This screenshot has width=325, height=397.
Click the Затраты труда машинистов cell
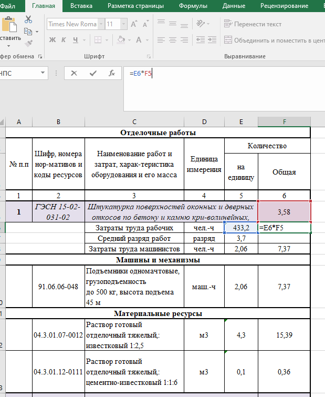point(134,249)
